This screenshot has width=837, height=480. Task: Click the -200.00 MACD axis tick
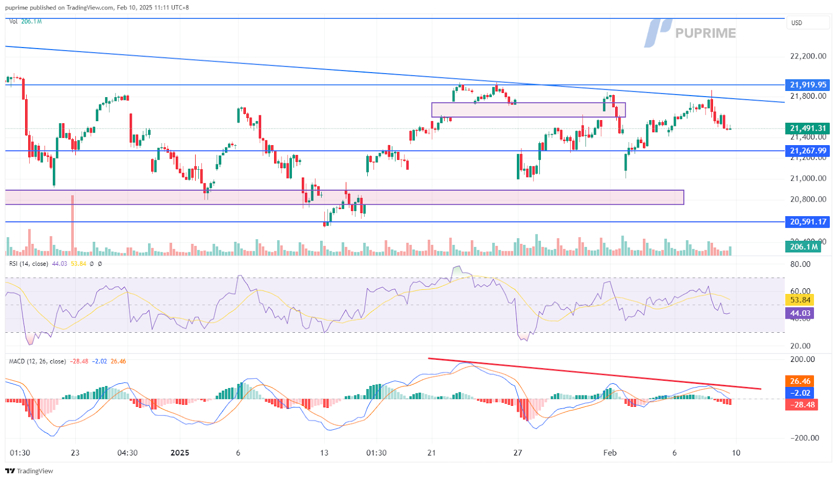pos(805,438)
